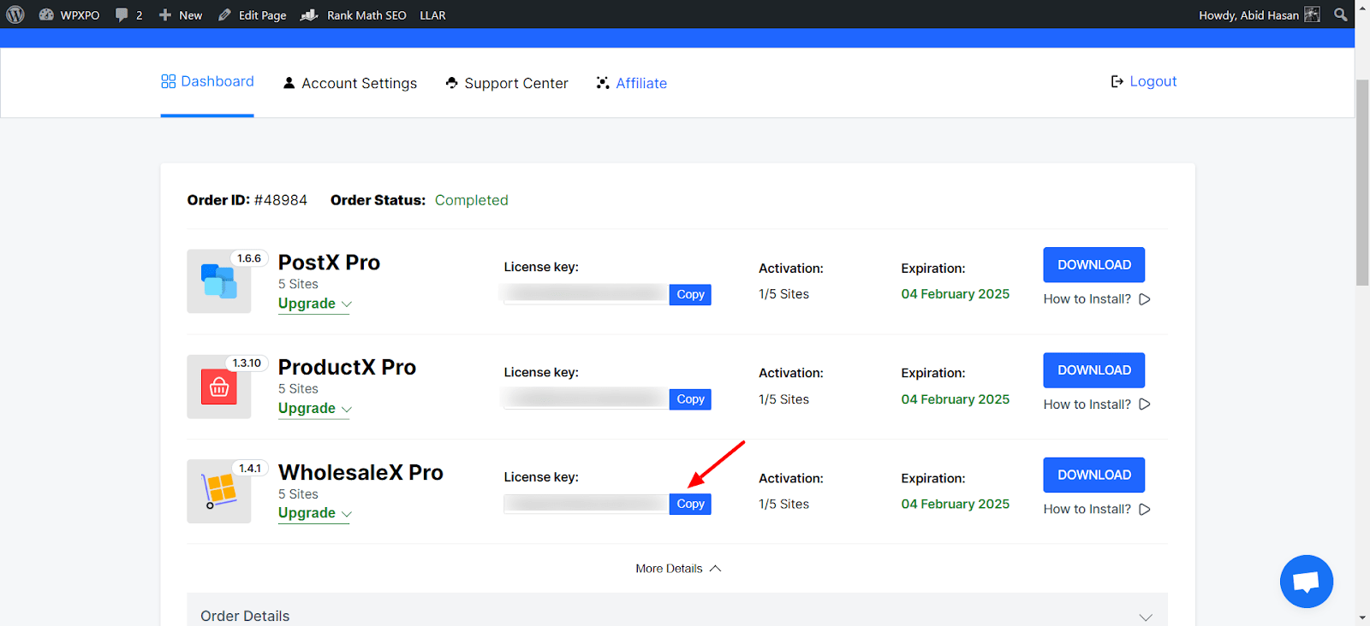Click the page vertical scrollbar thumb
This screenshot has height=626, width=1370.
[1362, 182]
